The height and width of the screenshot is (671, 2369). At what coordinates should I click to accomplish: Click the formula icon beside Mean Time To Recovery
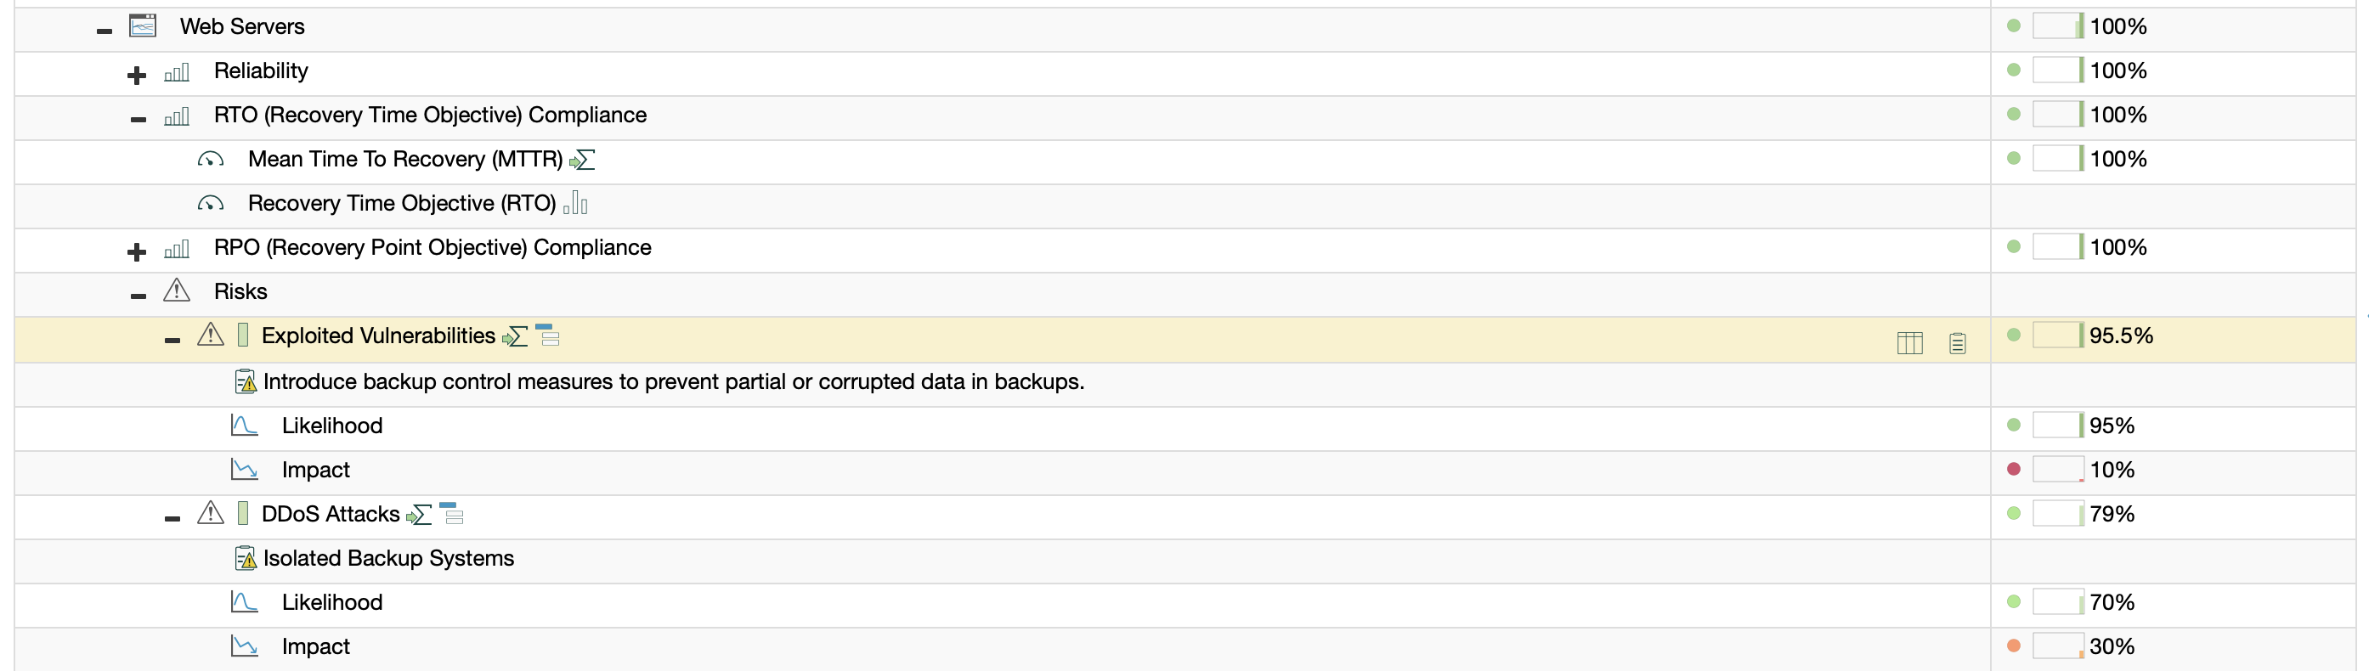pos(582,161)
